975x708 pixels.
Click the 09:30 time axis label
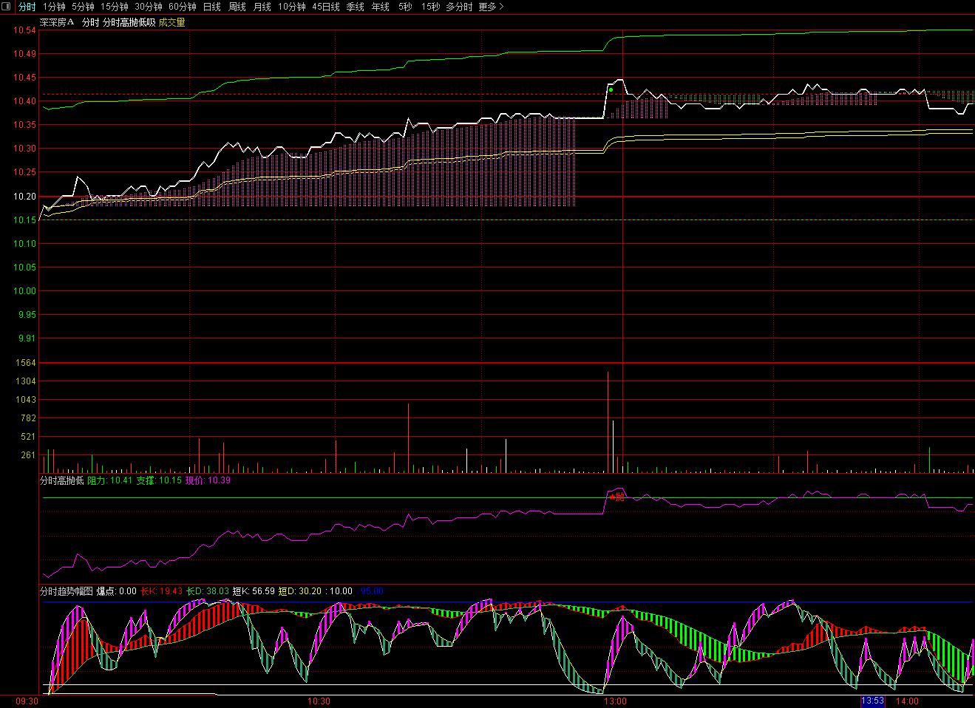point(27,701)
